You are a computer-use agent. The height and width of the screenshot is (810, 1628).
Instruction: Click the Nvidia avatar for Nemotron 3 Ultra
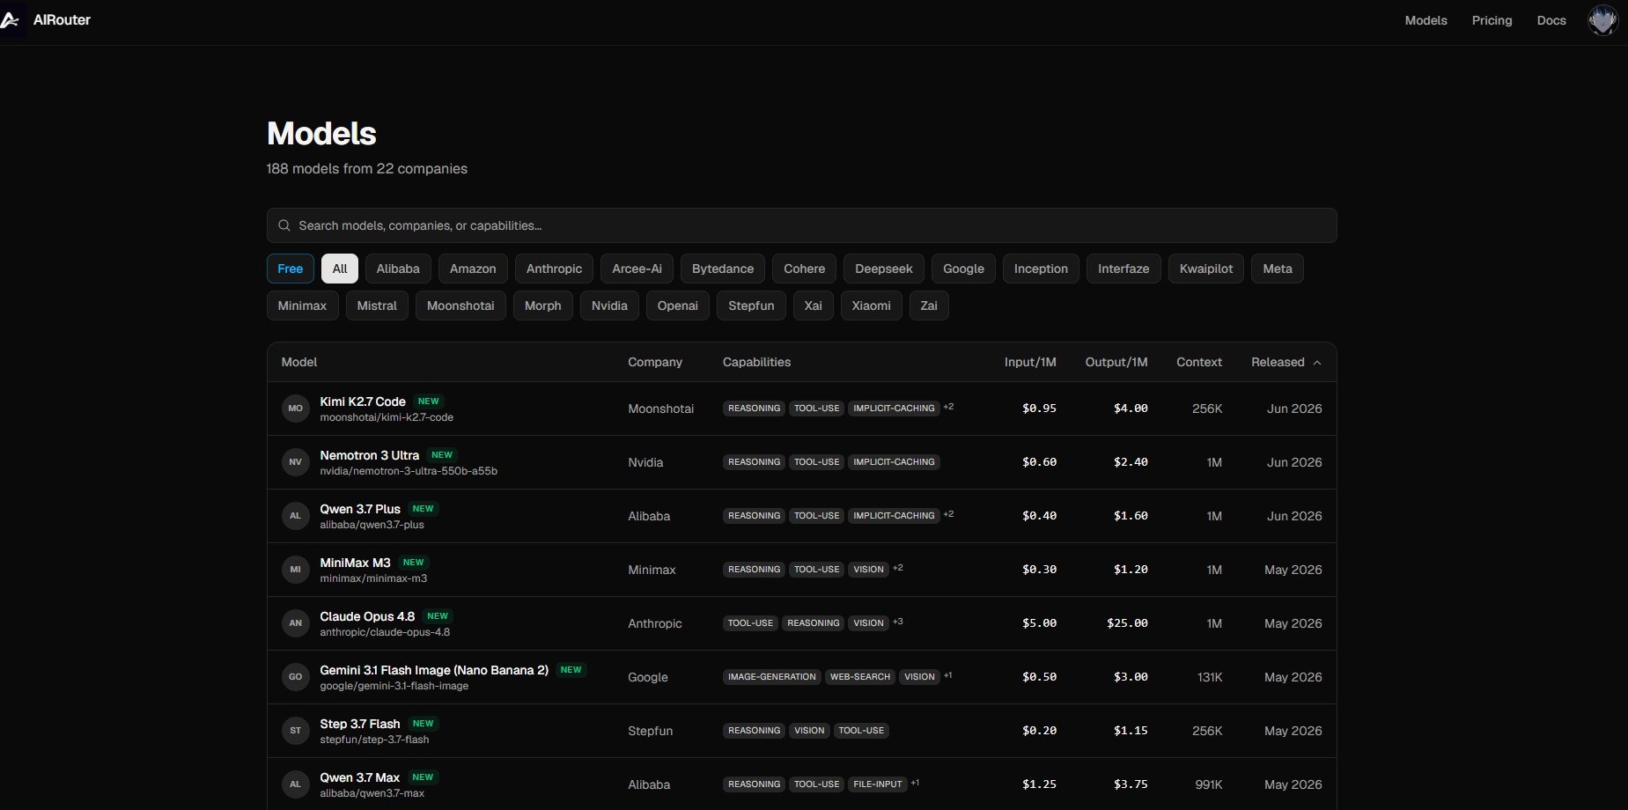point(295,462)
